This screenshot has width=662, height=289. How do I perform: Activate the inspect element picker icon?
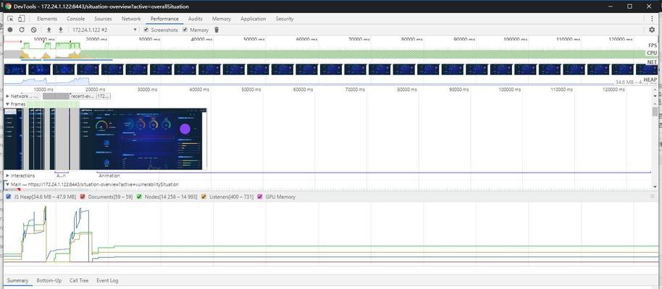tap(11, 19)
